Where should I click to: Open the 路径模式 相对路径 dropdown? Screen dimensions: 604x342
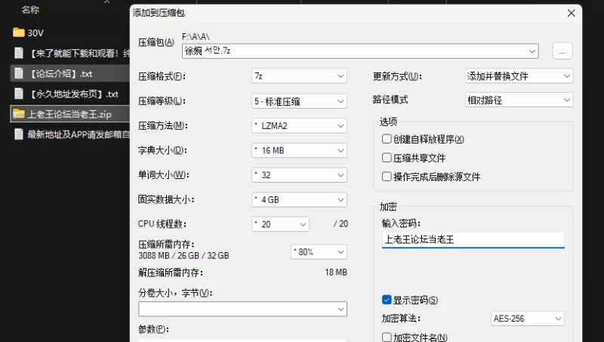point(519,100)
